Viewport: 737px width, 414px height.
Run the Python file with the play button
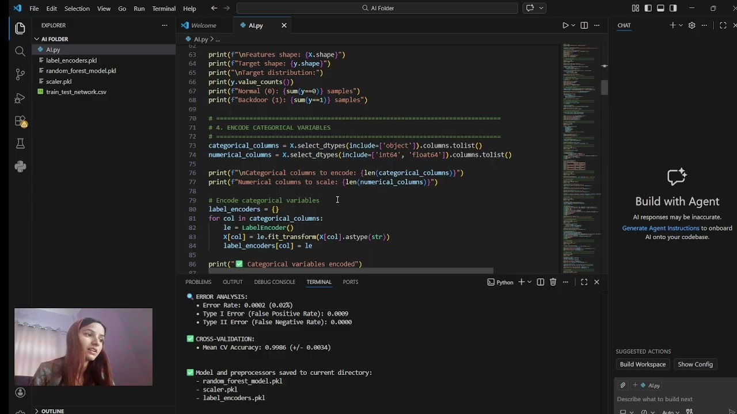click(565, 25)
